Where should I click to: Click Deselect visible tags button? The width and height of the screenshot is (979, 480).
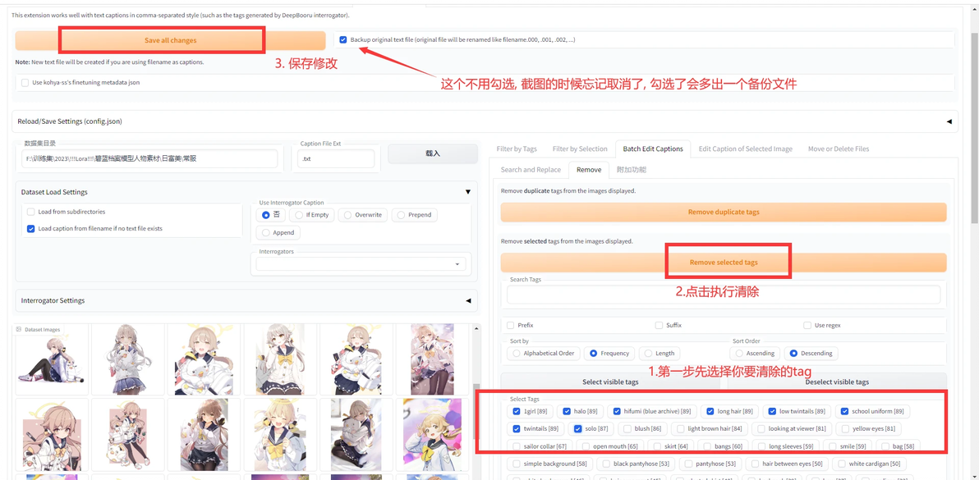coord(837,382)
